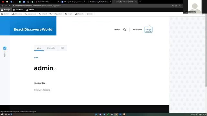The width and height of the screenshot is (207, 116).
Task: Show hidden system tray icons
Action: 192,114
